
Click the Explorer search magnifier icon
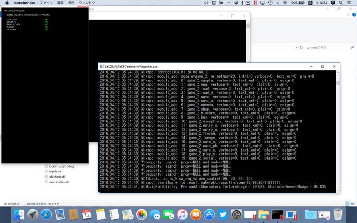coord(352,47)
